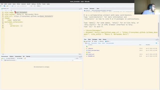Open the Import Dataset dropdown
160x90 pixels.
(x=11, y=58)
